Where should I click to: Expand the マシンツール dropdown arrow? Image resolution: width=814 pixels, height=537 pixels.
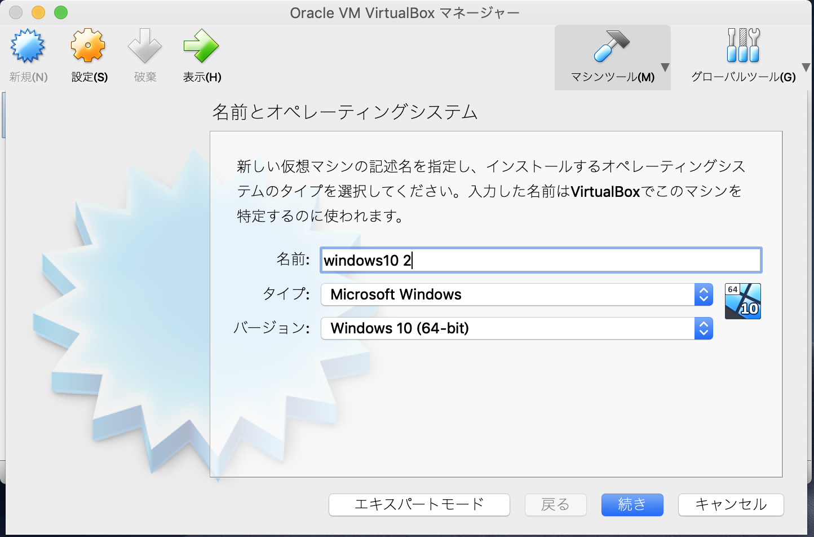[x=665, y=68]
